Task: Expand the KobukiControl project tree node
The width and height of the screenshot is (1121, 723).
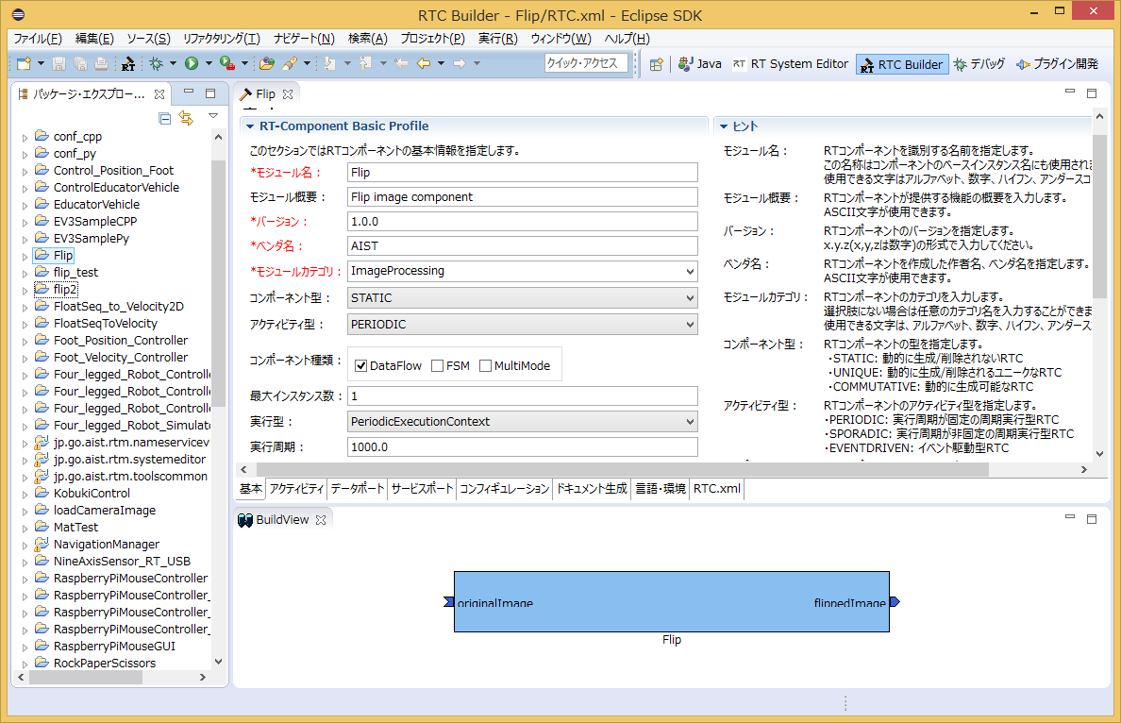Action: pyautogui.click(x=25, y=495)
